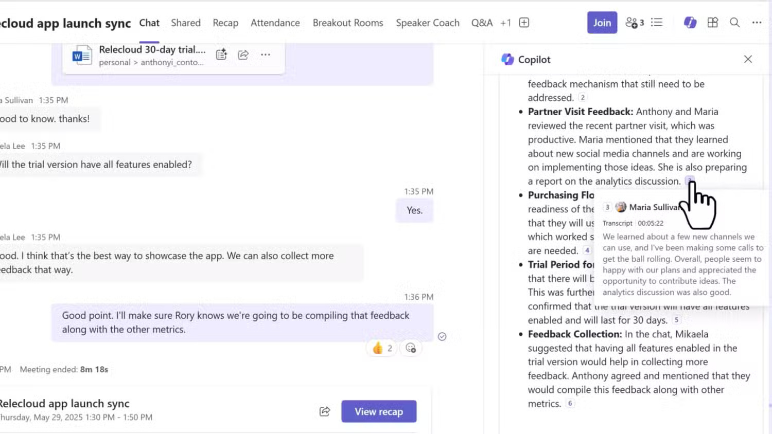Click the 'Meeting ended: 8m 18s' notice

[64, 369]
